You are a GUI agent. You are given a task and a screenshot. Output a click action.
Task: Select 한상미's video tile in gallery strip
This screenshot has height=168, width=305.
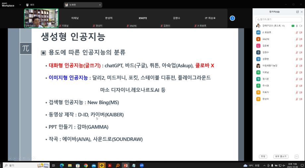pos(109,18)
